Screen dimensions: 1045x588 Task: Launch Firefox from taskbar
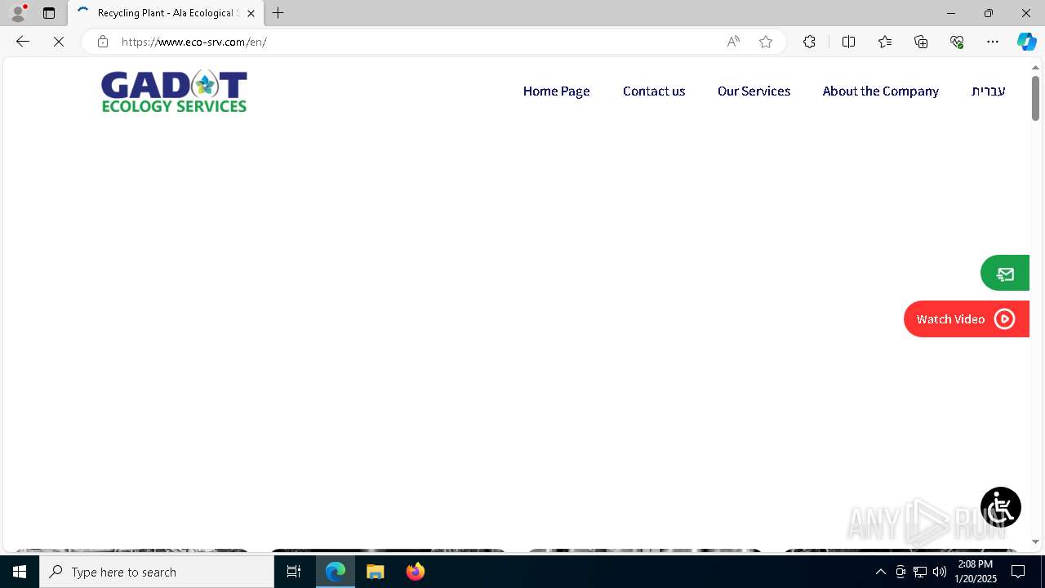tap(416, 572)
